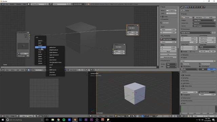
Task: Open the screen layout browse icon
Action: pyautogui.click(x=29, y=4)
